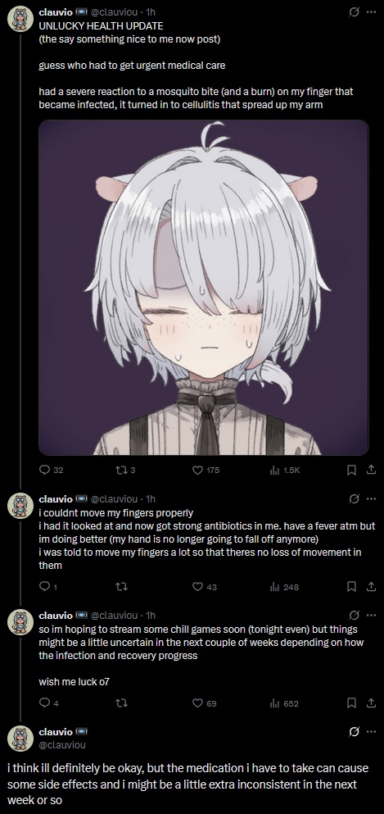Share the first tweet with image
The image size is (384, 814).
[371, 470]
